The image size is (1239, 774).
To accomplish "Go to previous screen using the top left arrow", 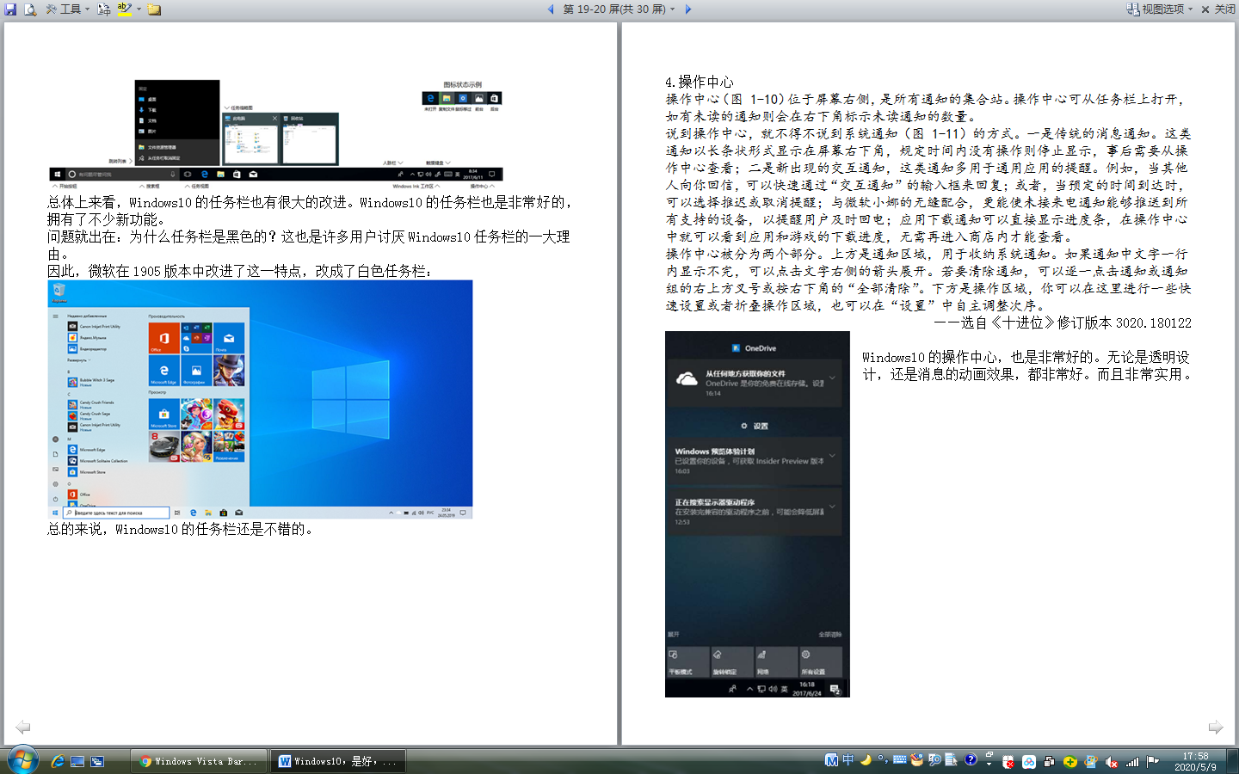I will (x=551, y=9).
